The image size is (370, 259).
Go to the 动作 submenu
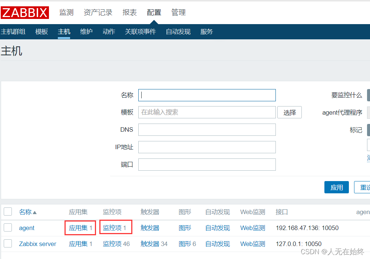coord(109,32)
